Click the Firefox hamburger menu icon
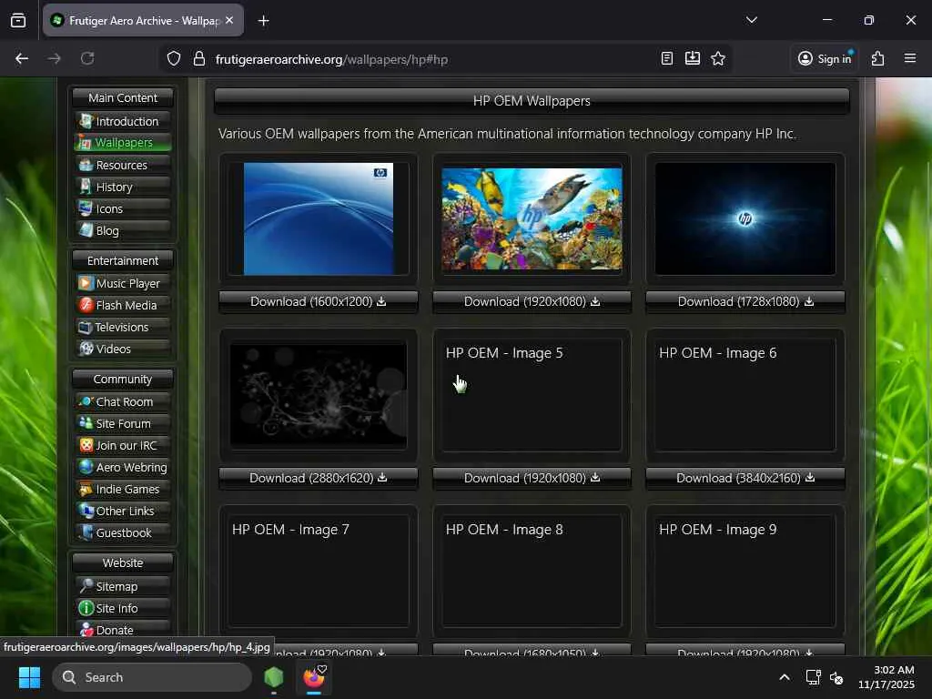 [909, 58]
